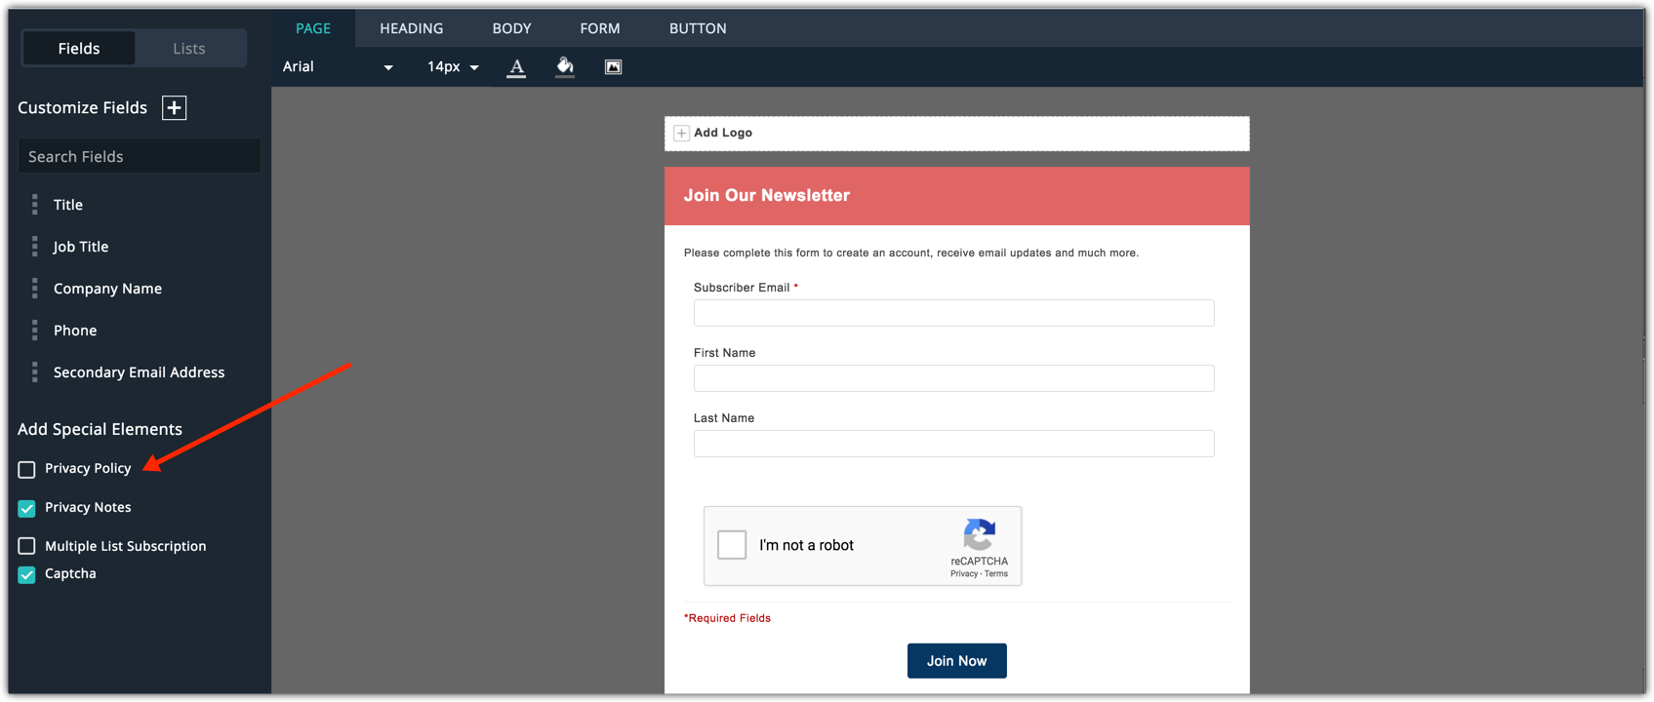The width and height of the screenshot is (1654, 702).
Task: Click the Customize Fields heading
Action: (x=82, y=108)
